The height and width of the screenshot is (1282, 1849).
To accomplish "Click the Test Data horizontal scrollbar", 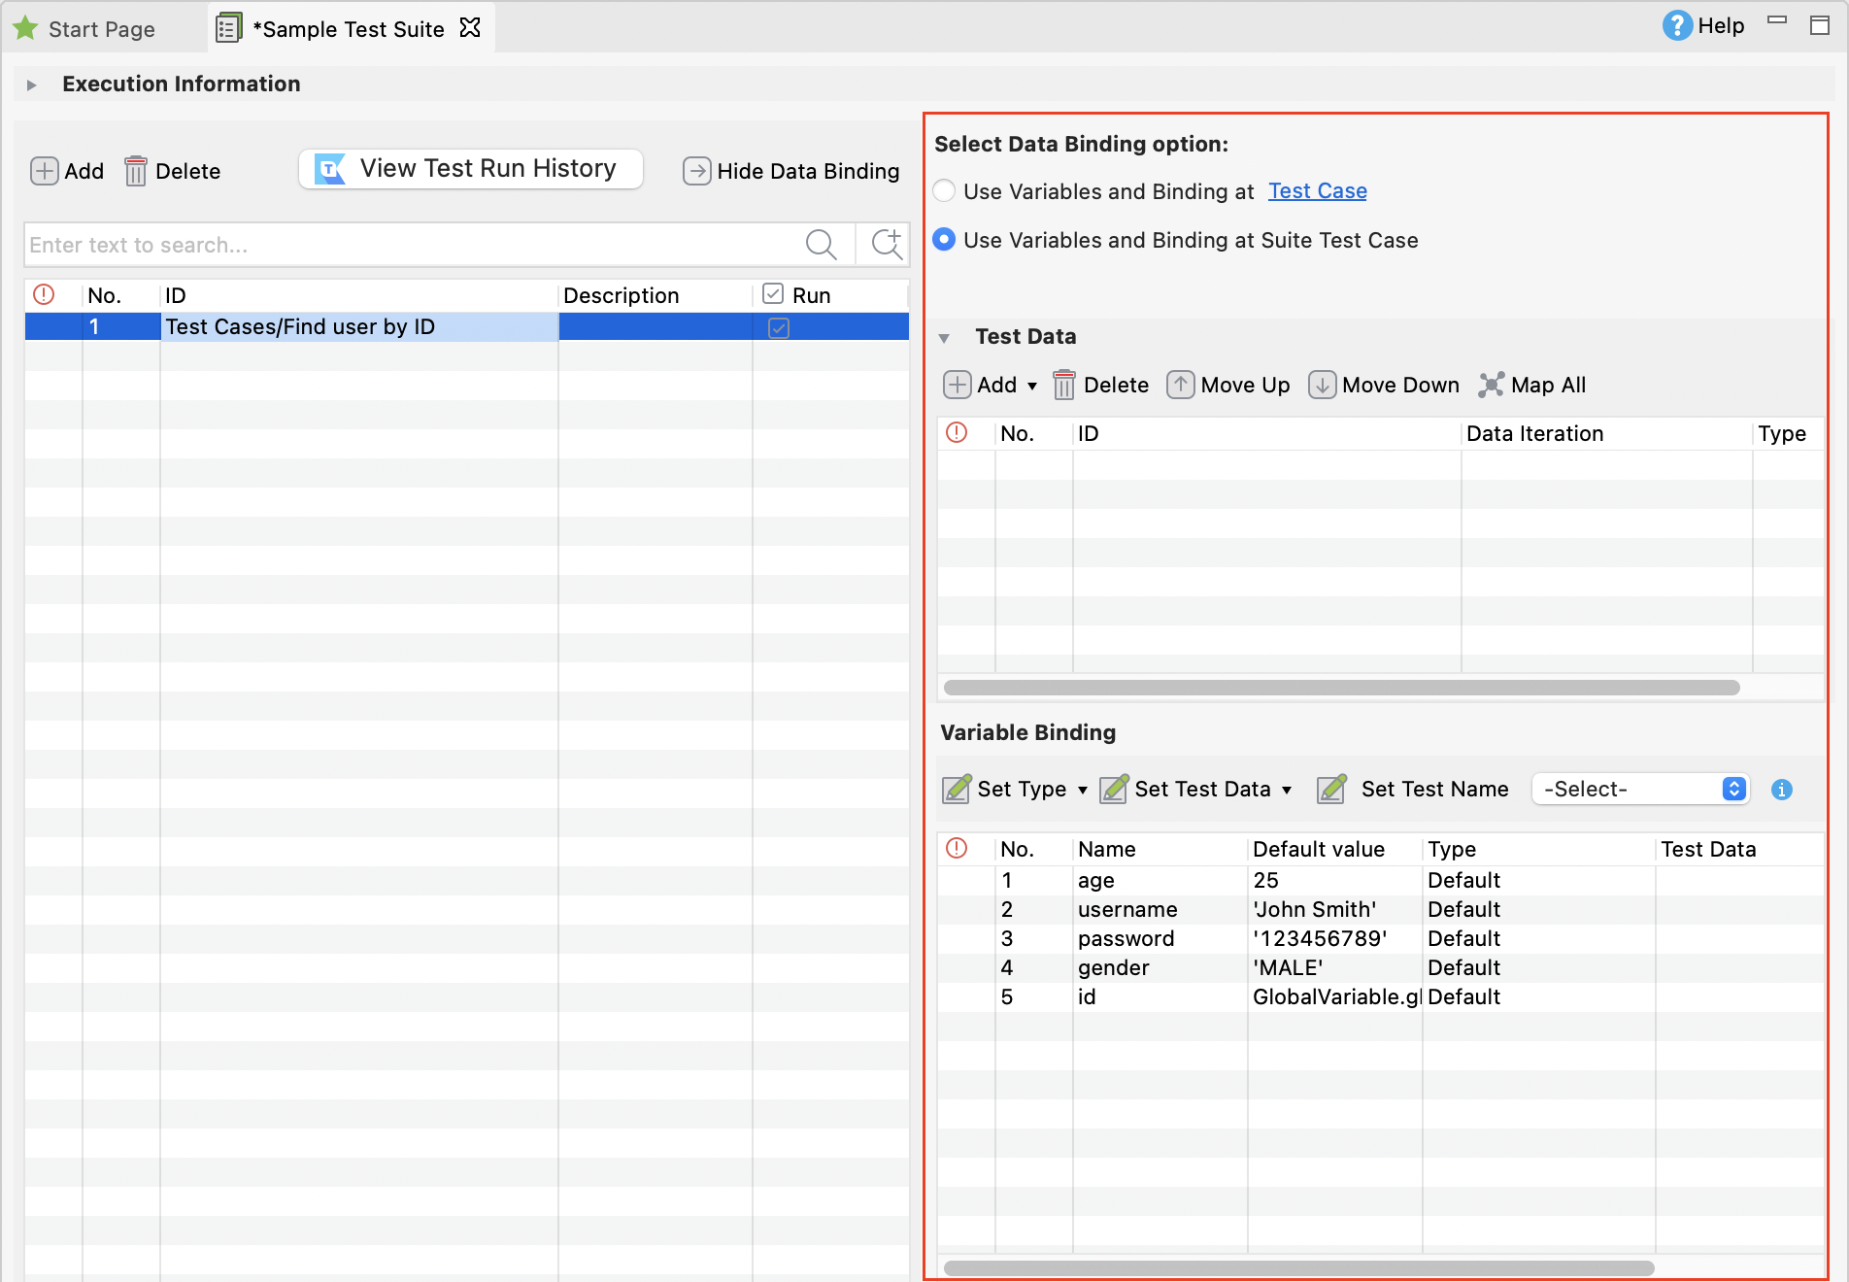I will [1341, 688].
